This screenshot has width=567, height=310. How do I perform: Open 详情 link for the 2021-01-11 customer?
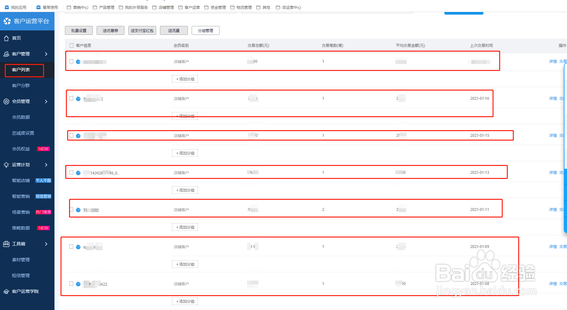pos(553,210)
